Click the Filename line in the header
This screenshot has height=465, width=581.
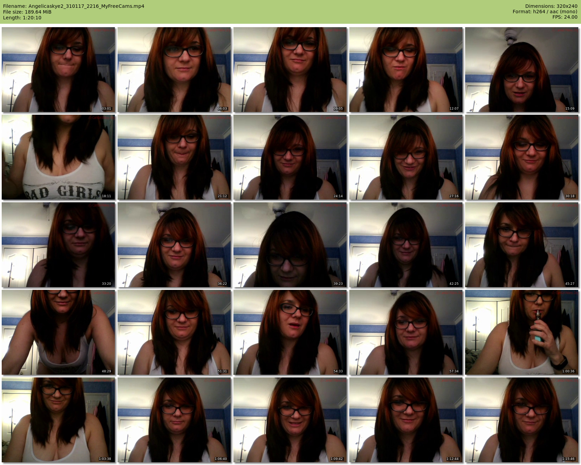coord(74,6)
